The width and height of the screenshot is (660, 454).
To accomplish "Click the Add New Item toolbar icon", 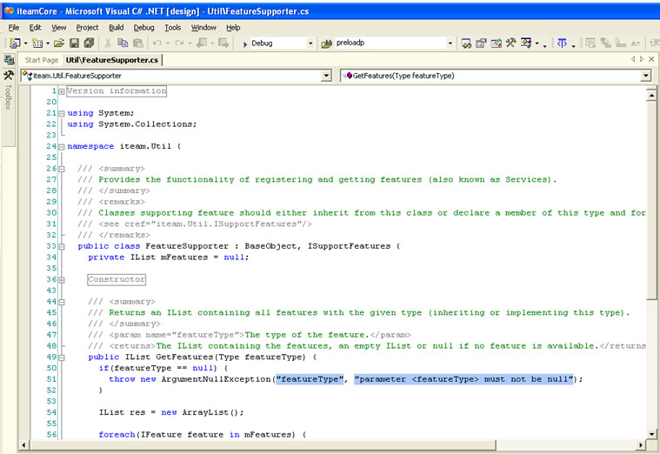I will point(37,43).
